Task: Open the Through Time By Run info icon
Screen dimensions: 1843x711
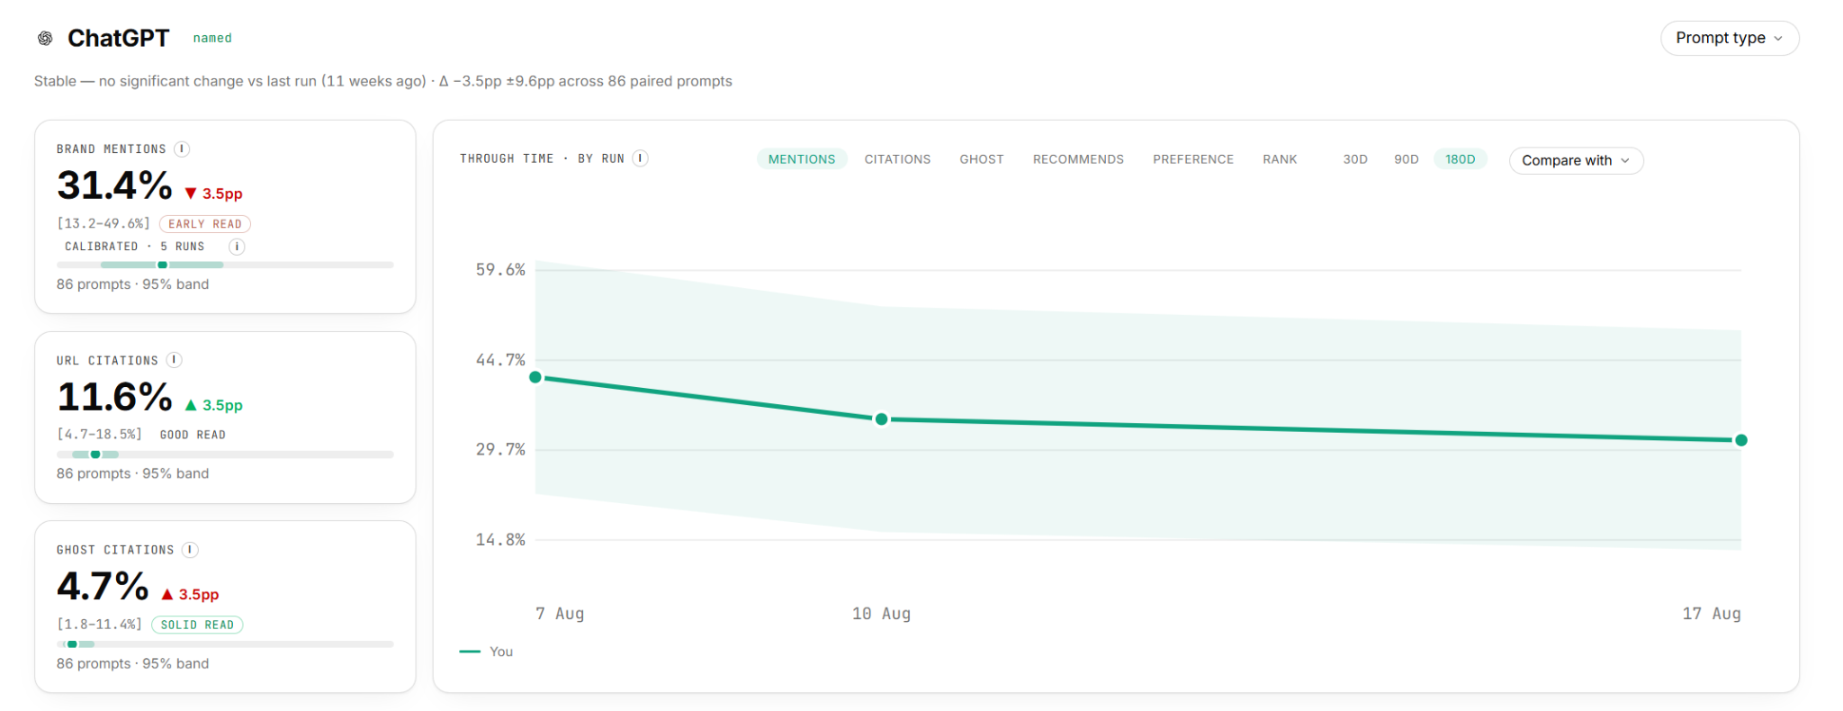Action: pos(641,158)
